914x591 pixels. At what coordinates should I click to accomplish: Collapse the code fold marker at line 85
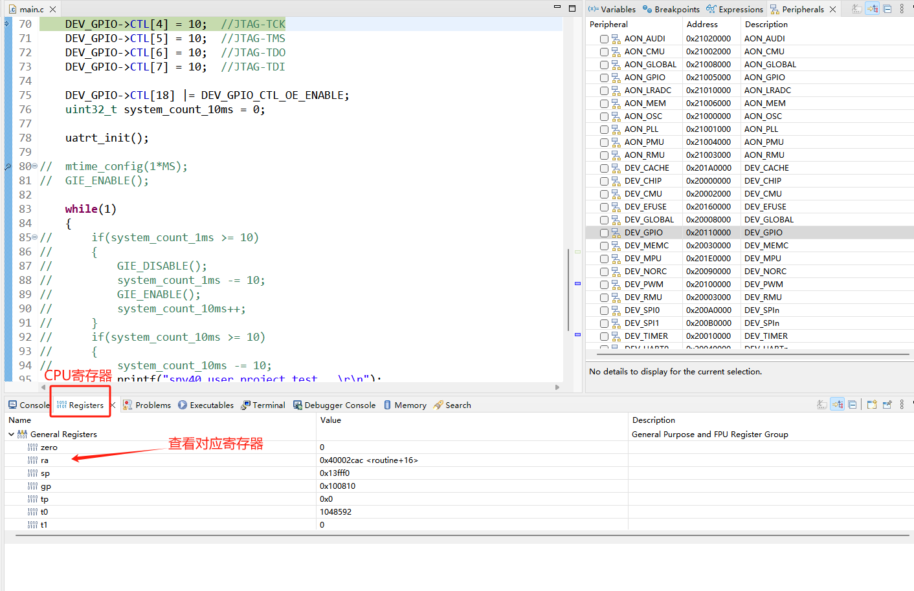34,238
